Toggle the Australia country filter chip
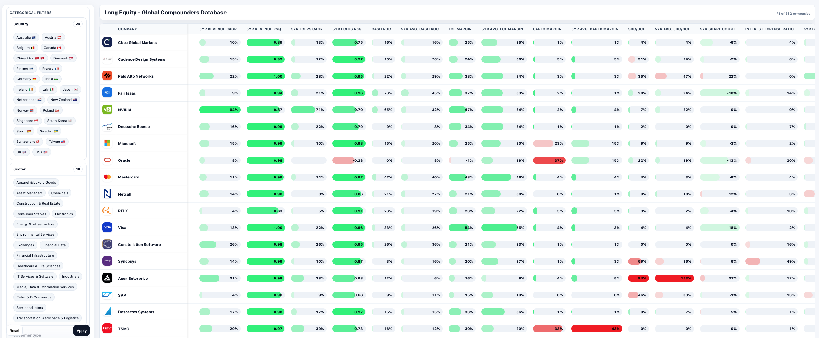This screenshot has height=338, width=819. (26, 37)
